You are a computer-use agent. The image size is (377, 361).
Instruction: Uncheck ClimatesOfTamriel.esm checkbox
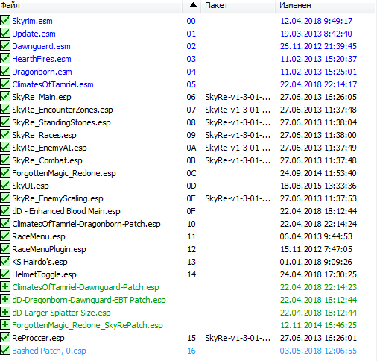(5, 84)
